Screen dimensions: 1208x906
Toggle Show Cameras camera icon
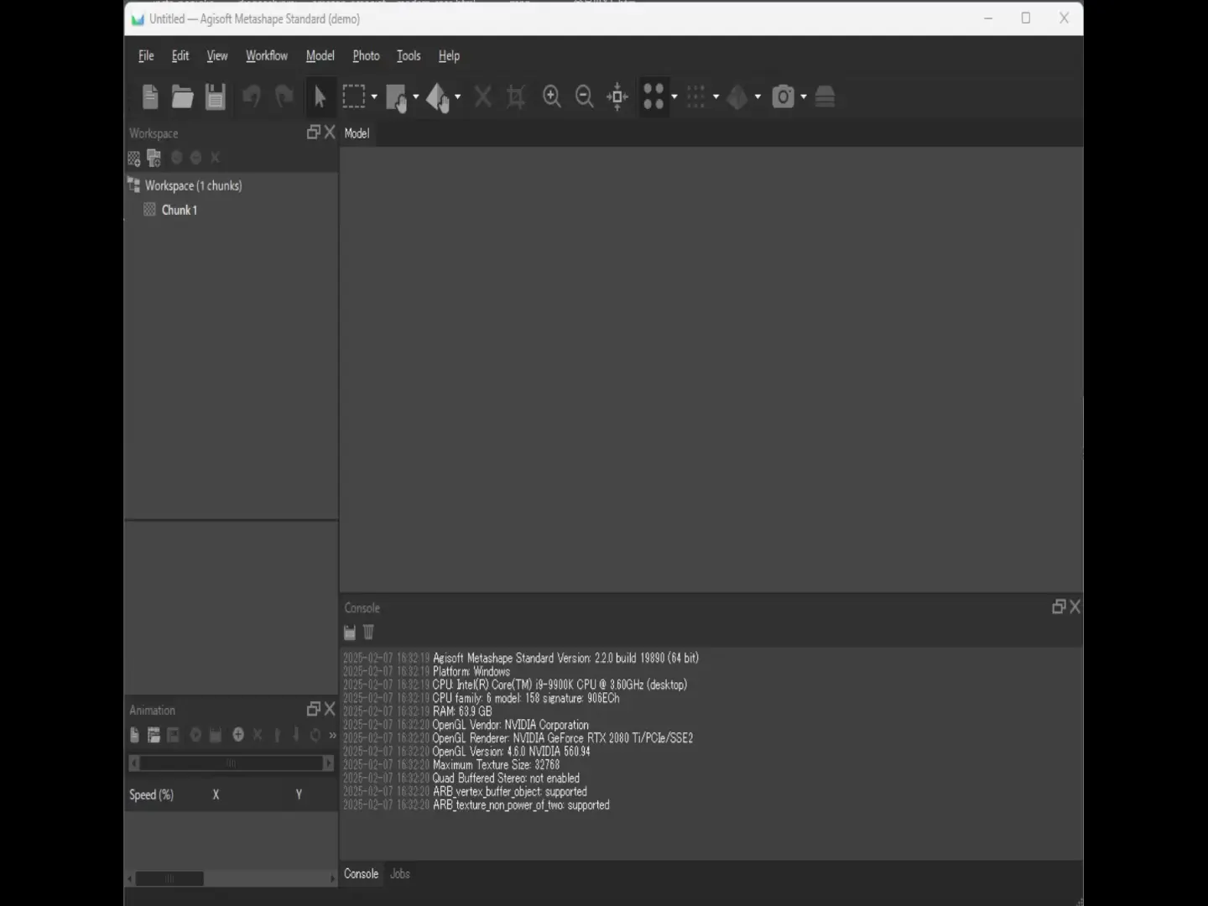(x=784, y=97)
